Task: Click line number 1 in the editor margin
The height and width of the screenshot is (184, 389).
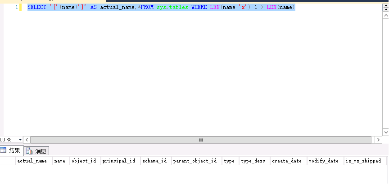Action: (17, 8)
